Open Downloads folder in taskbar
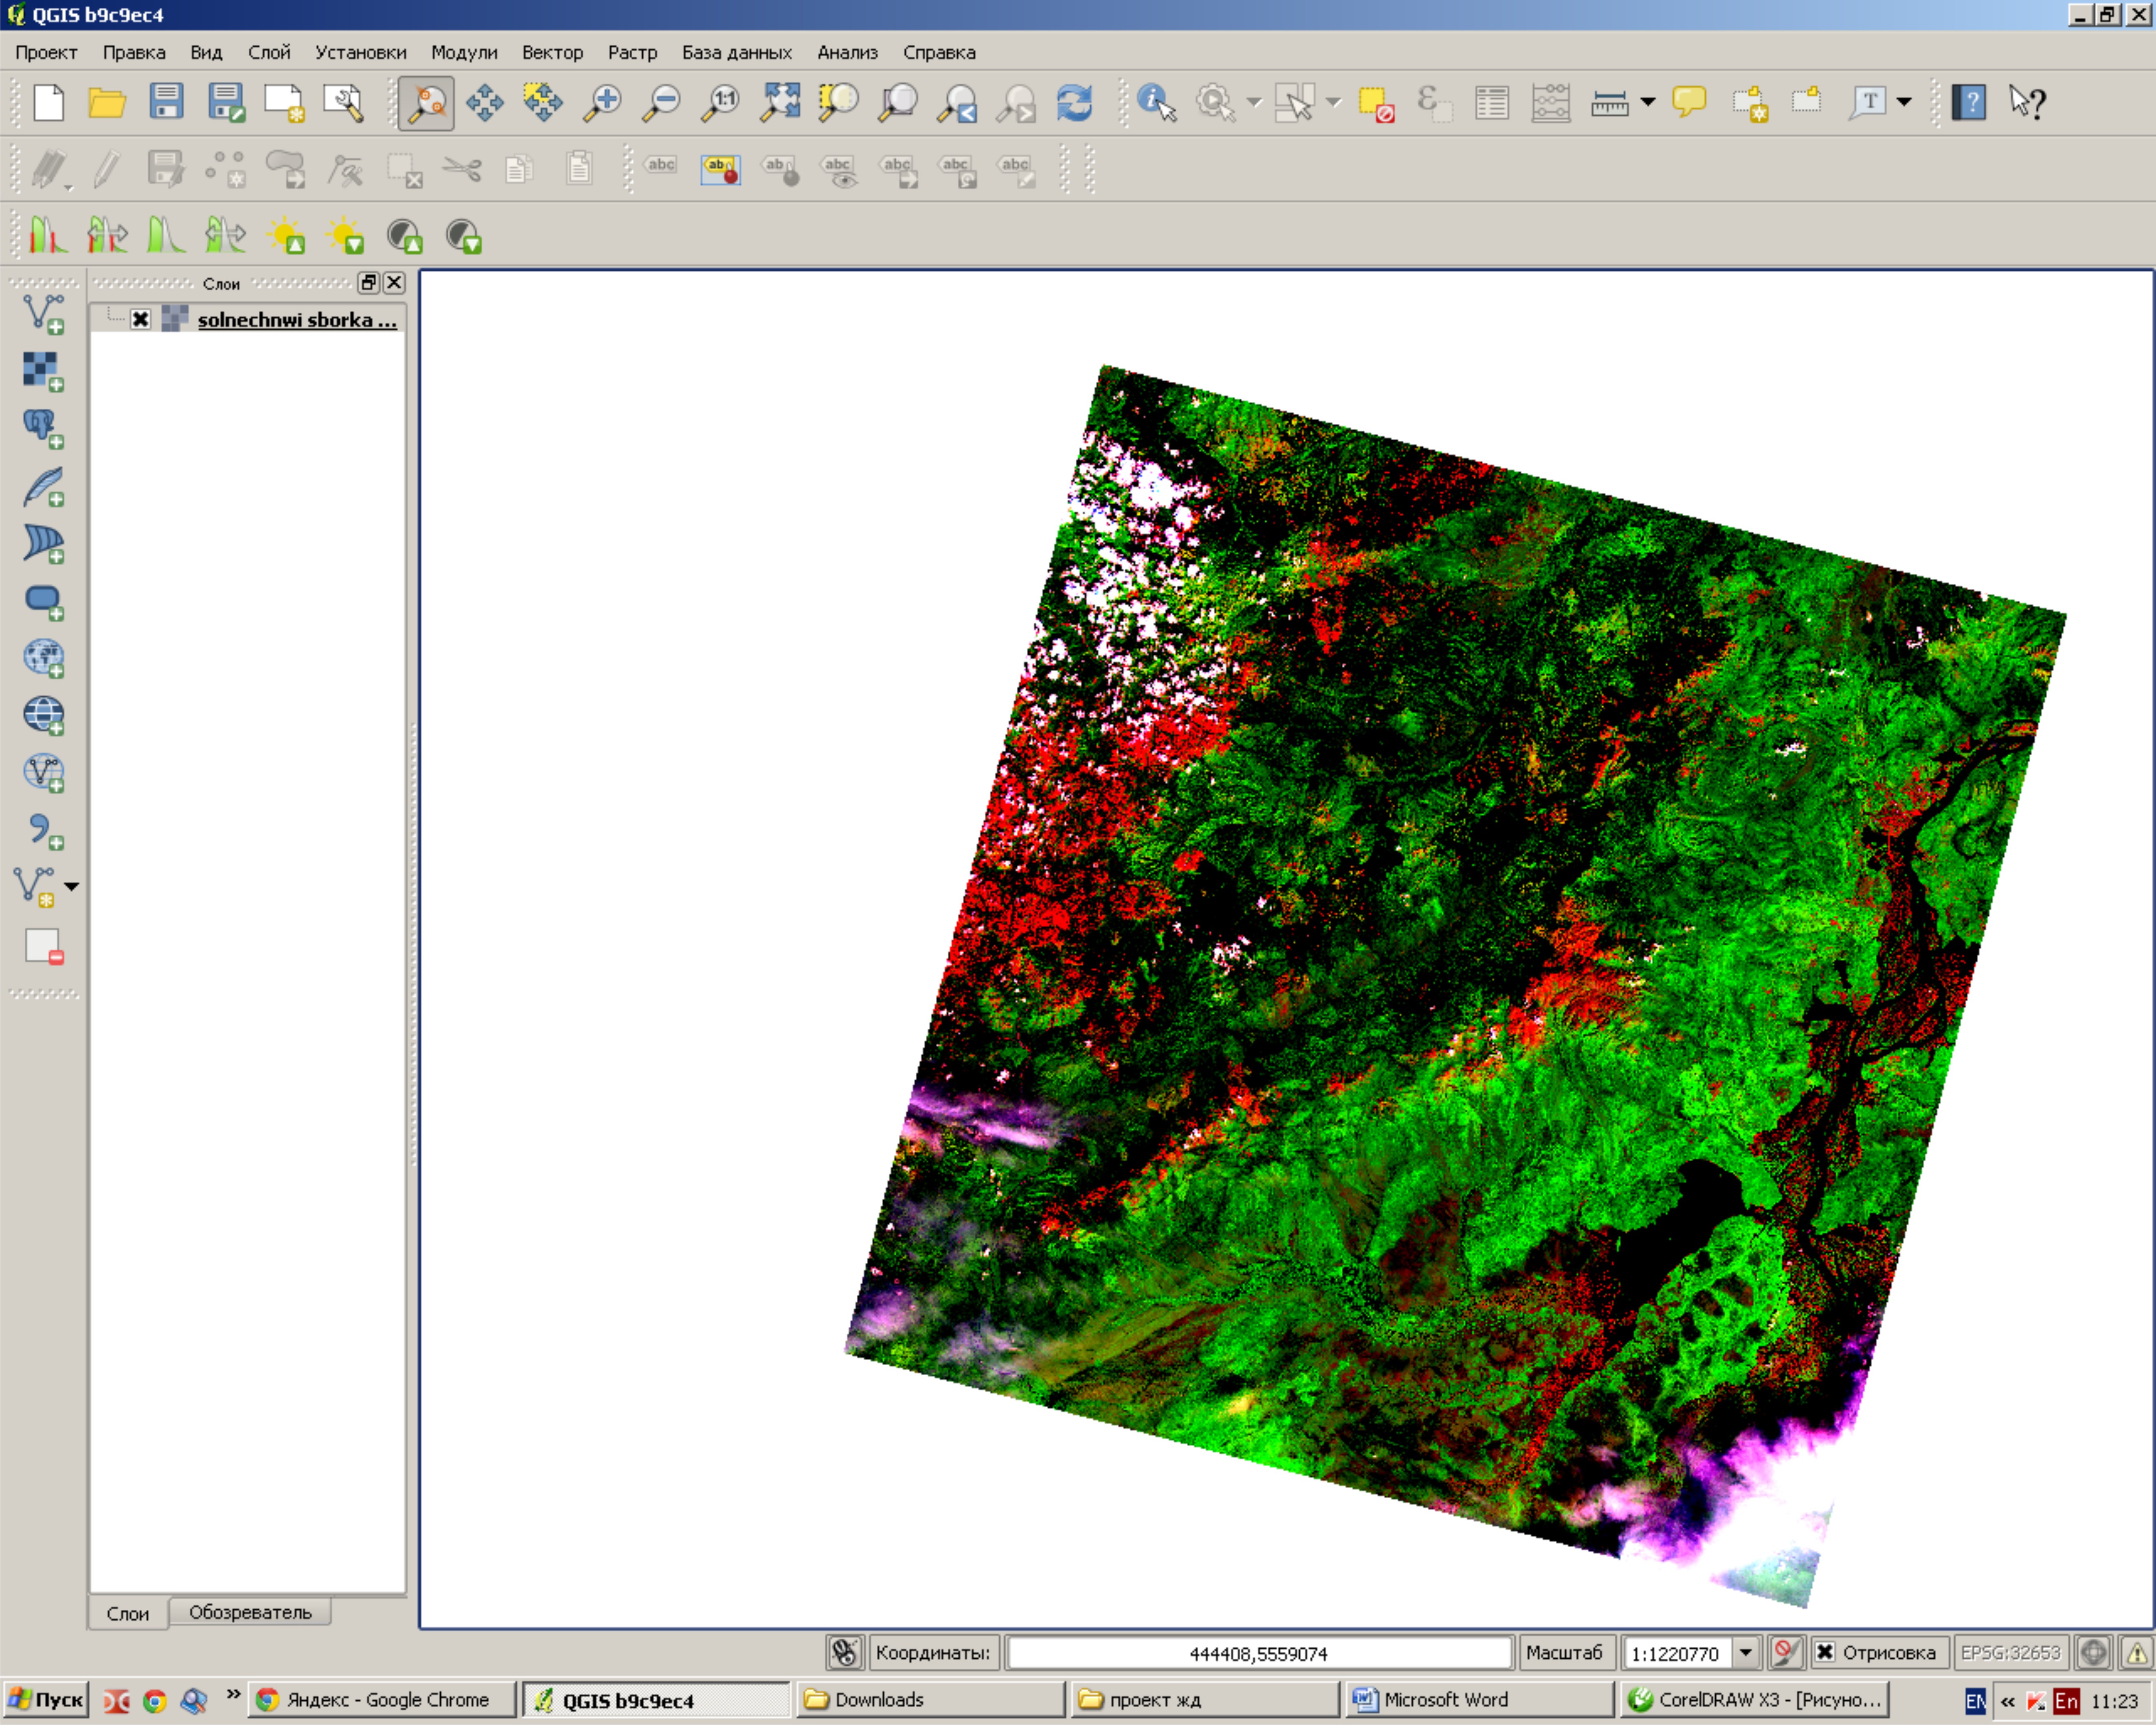Viewport: 2156px width, 1725px height. click(x=930, y=1699)
